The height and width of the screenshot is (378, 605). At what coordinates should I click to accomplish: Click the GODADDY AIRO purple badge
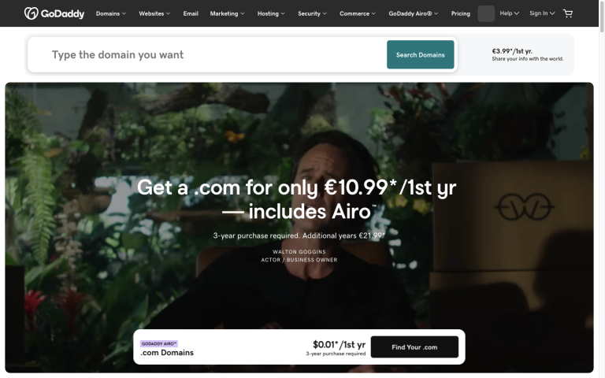coord(159,343)
